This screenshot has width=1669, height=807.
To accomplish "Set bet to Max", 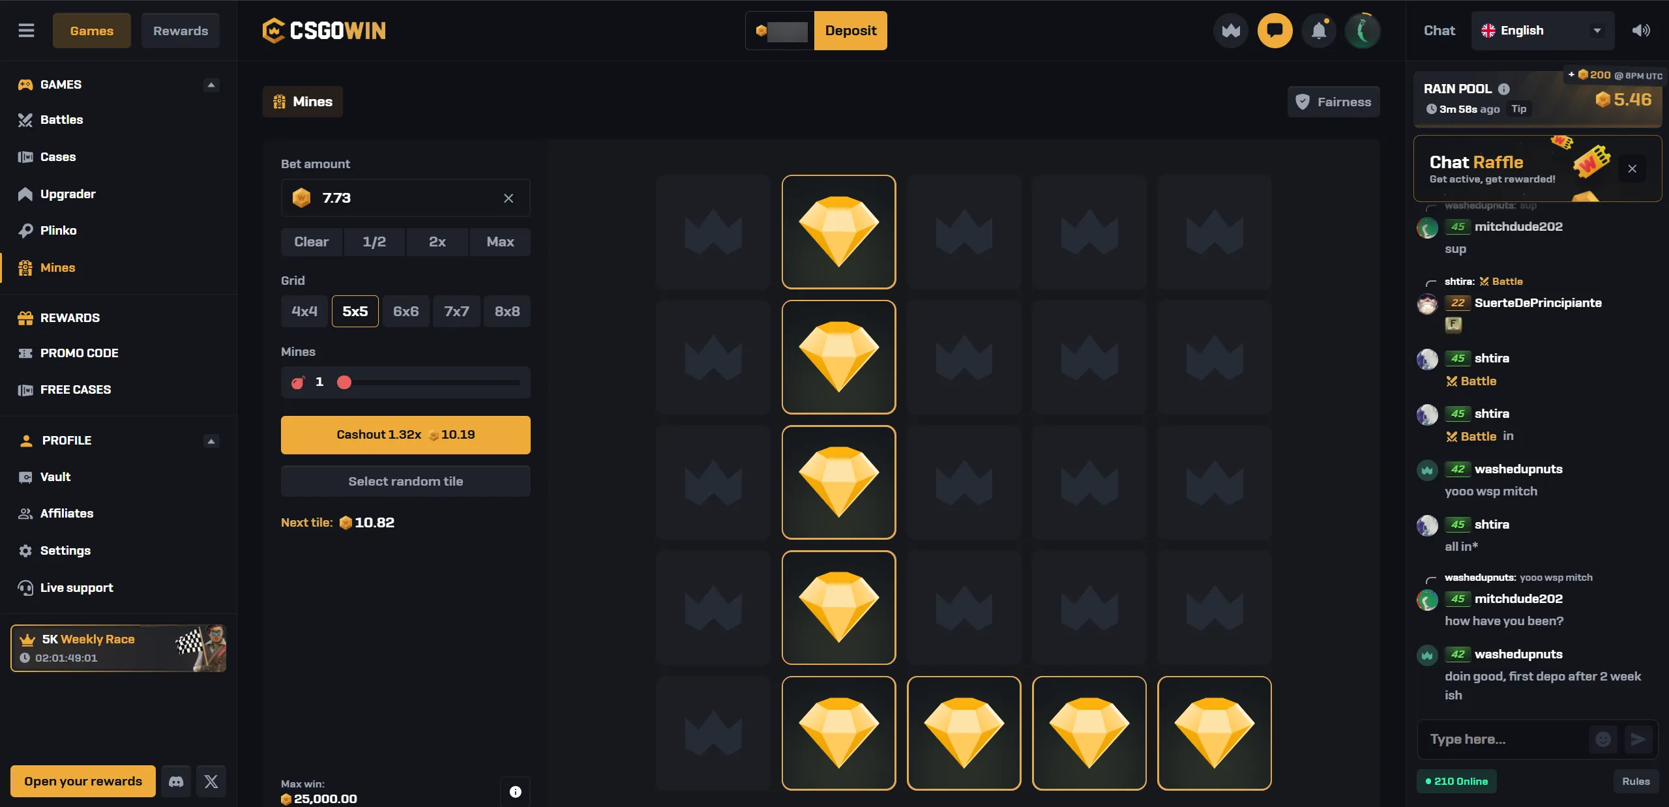I will click(500, 242).
